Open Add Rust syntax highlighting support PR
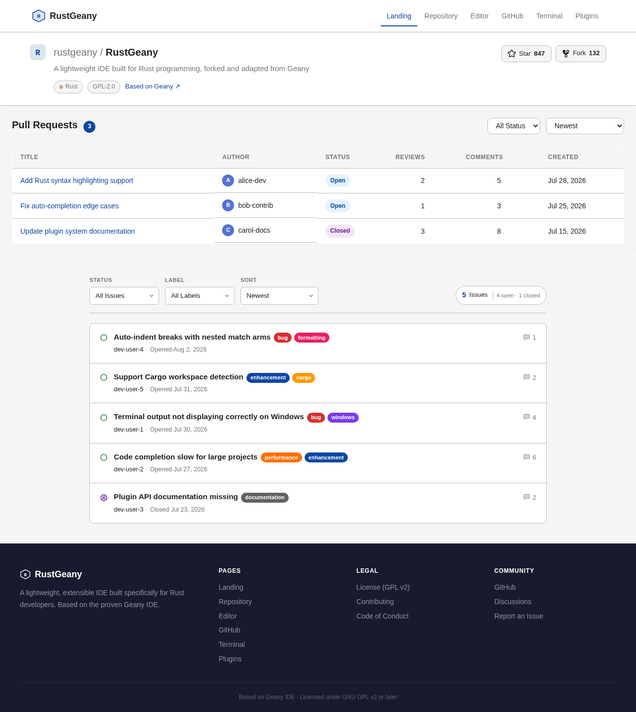 [x=77, y=180]
